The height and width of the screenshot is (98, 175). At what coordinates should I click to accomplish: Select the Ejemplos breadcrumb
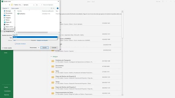[x=26, y=5]
